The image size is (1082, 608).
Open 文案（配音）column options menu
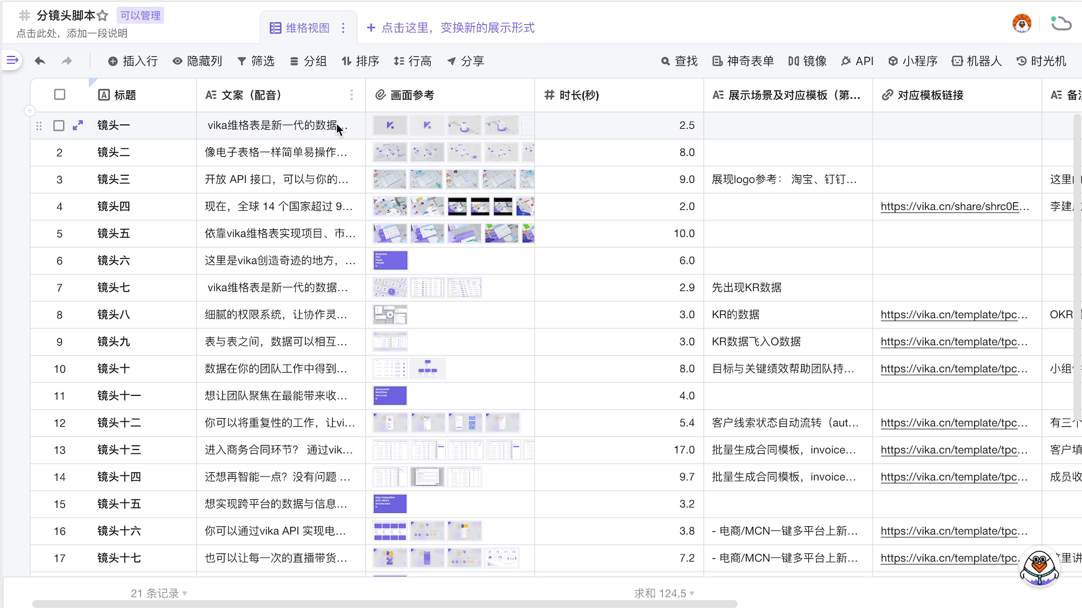pos(352,95)
